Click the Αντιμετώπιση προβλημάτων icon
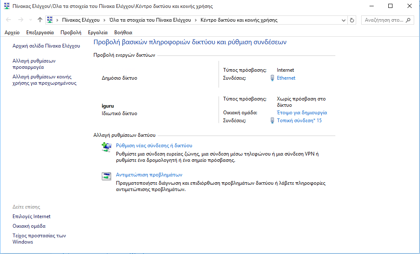This screenshot has width=420, height=254. [x=107, y=176]
